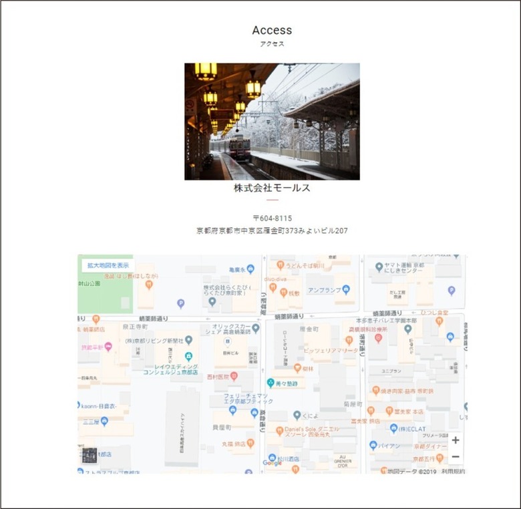The width and height of the screenshot is (521, 509).
Task: Select the 本多恵子バレエ学園本部 location pin
Action: click(x=408, y=329)
